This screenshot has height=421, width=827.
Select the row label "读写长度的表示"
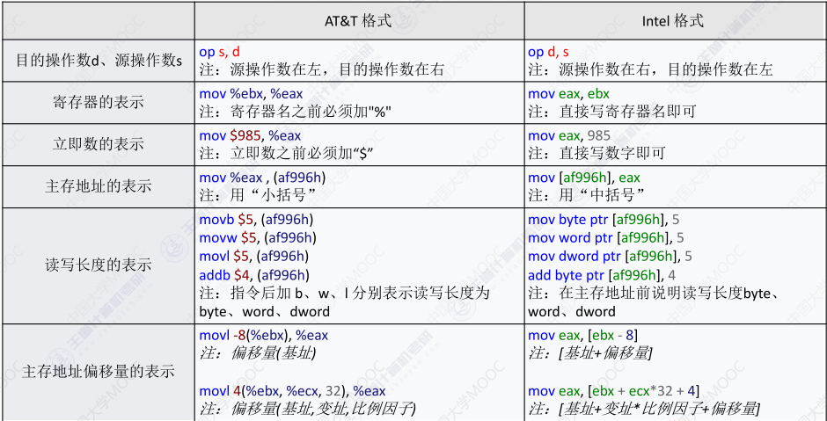99,265
